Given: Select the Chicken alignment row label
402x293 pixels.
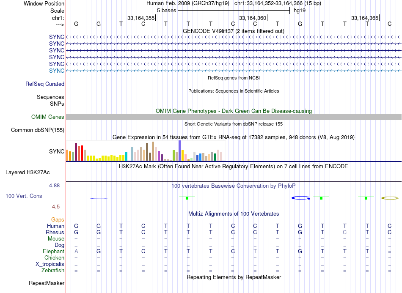Looking at the screenshot, I should click(x=54, y=257).
